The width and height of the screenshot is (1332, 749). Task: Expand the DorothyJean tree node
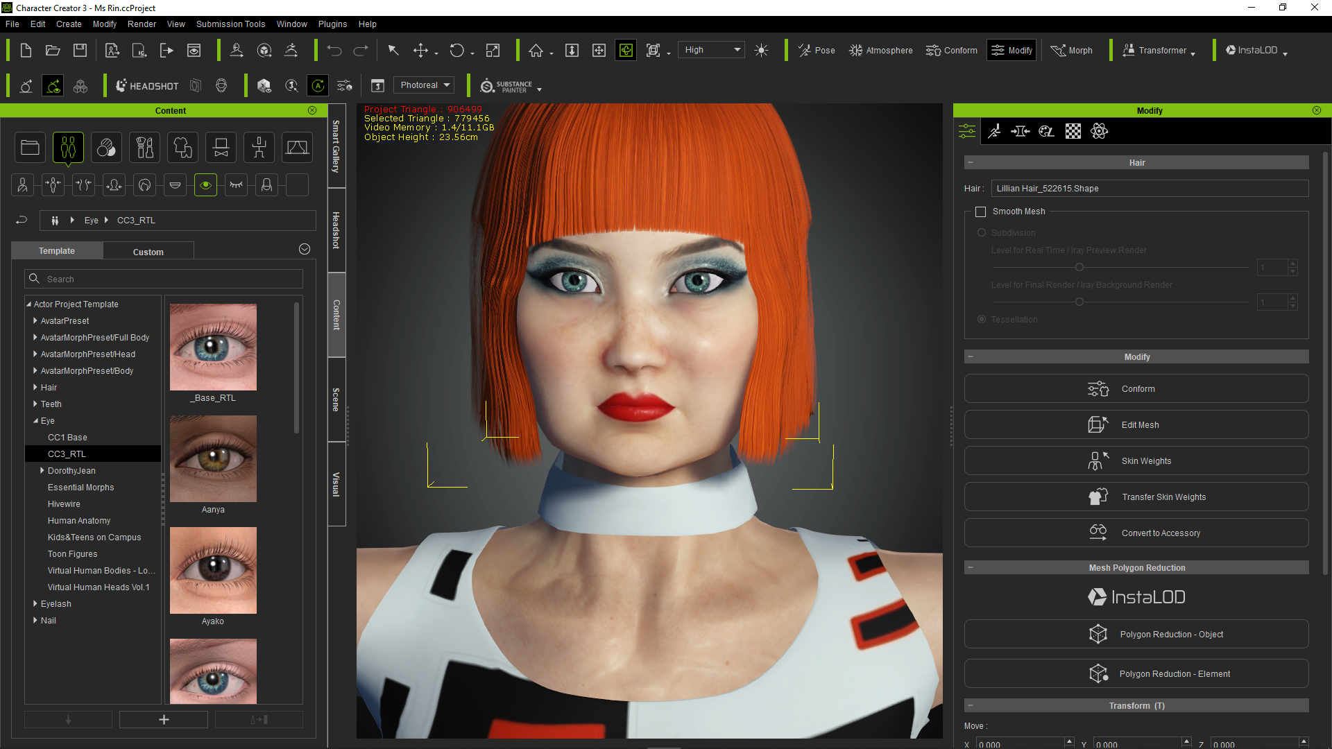pyautogui.click(x=42, y=471)
